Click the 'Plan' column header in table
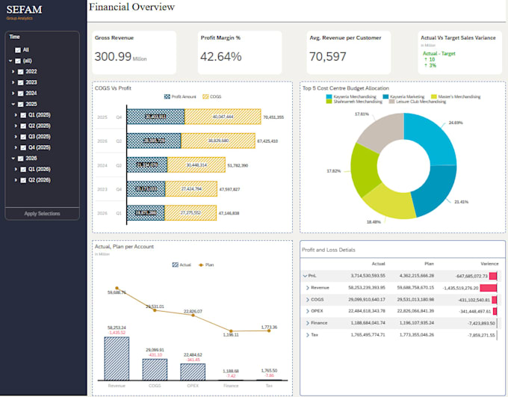The image size is (508, 397). (x=429, y=264)
